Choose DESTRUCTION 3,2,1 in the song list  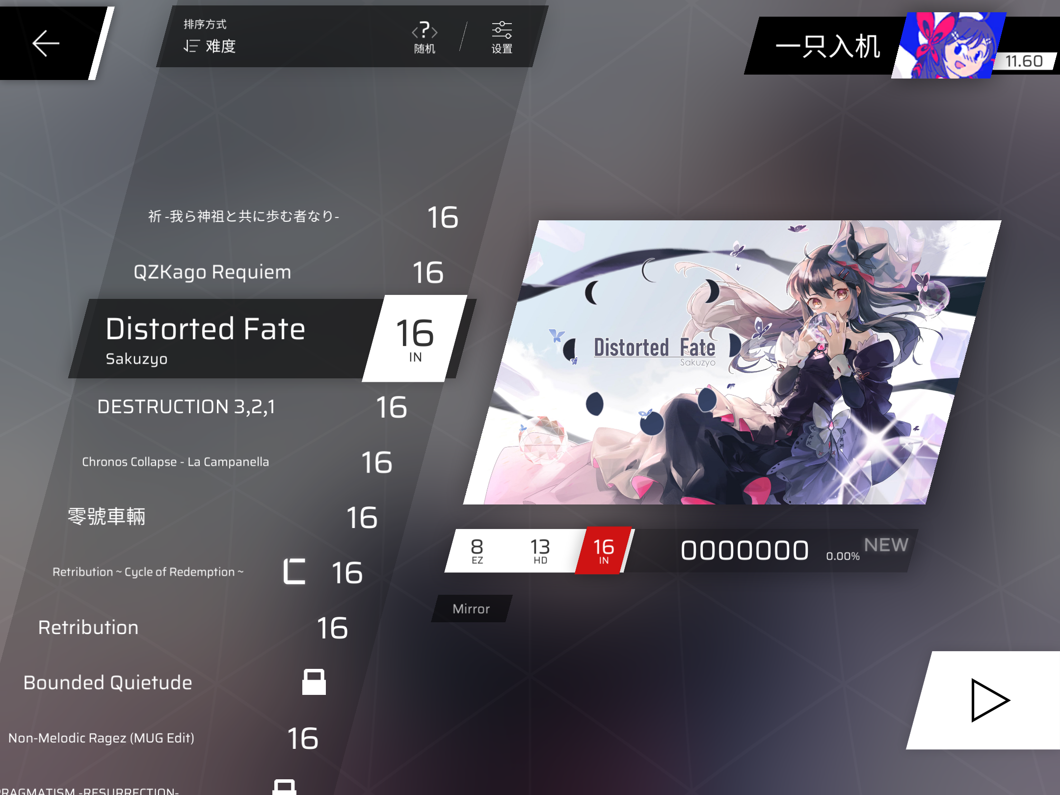pyautogui.click(x=186, y=407)
